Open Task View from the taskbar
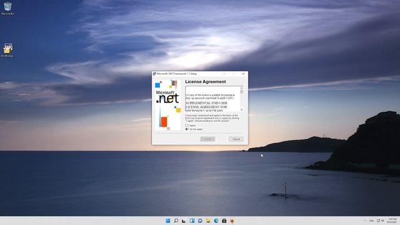400x225 pixels. tap(184, 221)
